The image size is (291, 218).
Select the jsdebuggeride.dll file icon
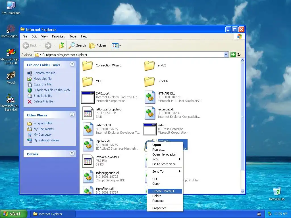pos(88,177)
